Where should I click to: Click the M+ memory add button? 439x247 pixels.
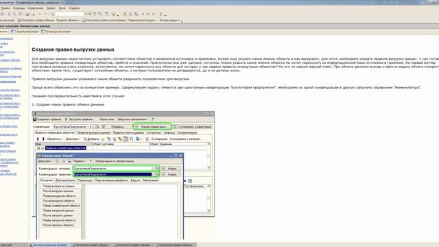(148, 14)
